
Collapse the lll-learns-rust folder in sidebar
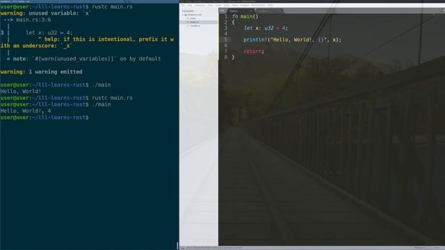pos(182,15)
